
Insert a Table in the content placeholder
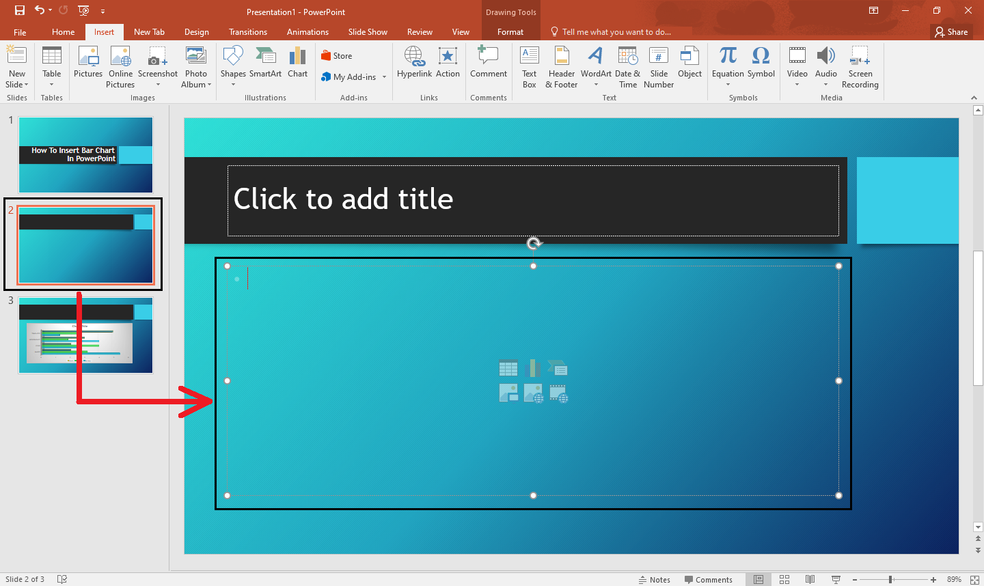pos(508,367)
